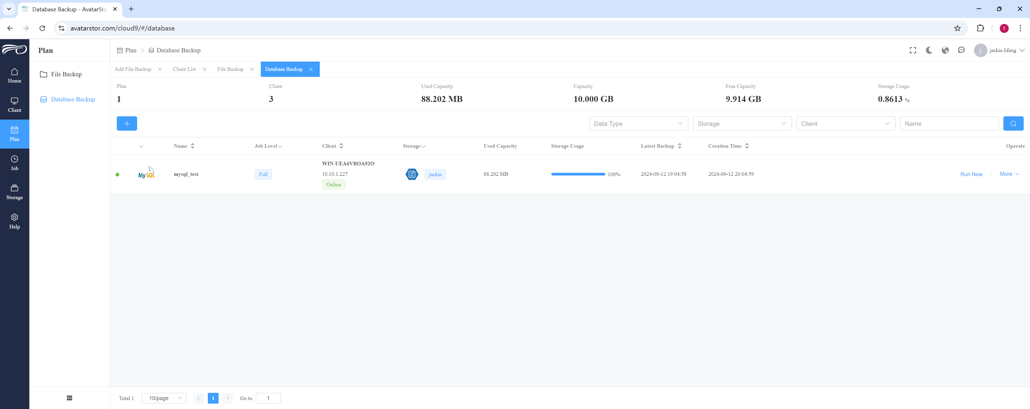Open the 10/page size selector
The height and width of the screenshot is (409, 1030).
pos(163,398)
